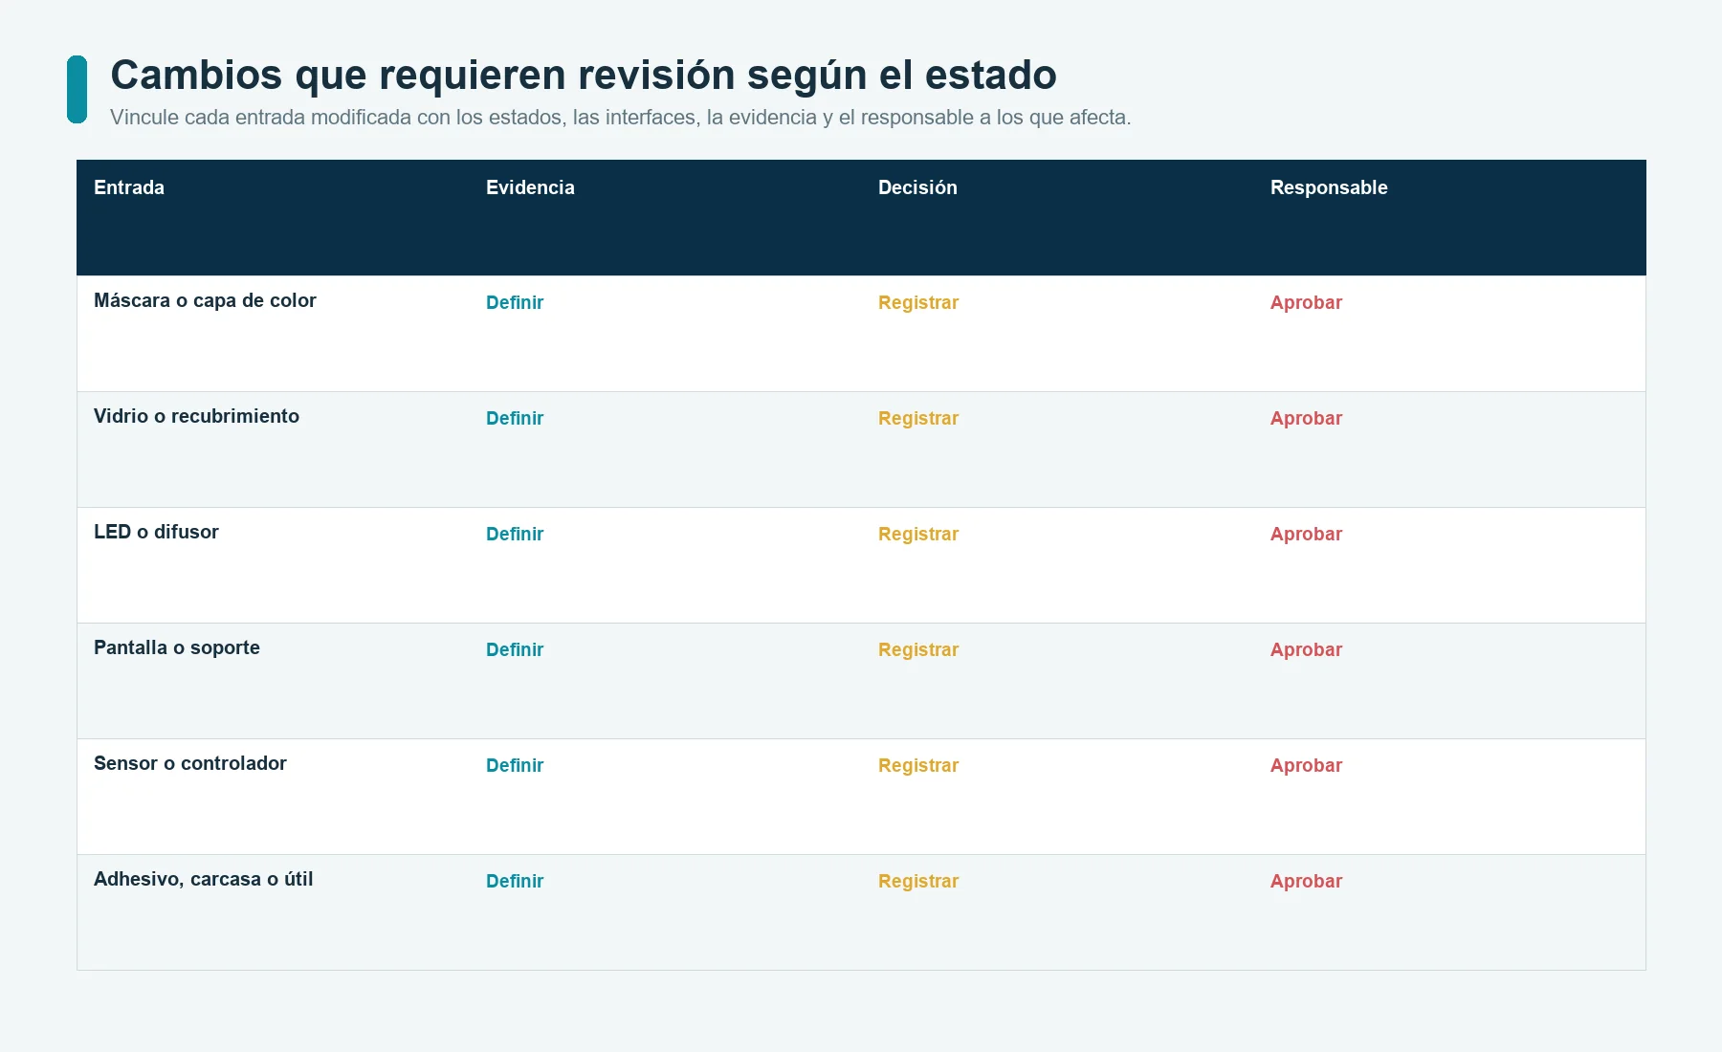Screen dimensions: 1722x1052
Task: Click the 'Responsable' column header
Action: 1329,187
